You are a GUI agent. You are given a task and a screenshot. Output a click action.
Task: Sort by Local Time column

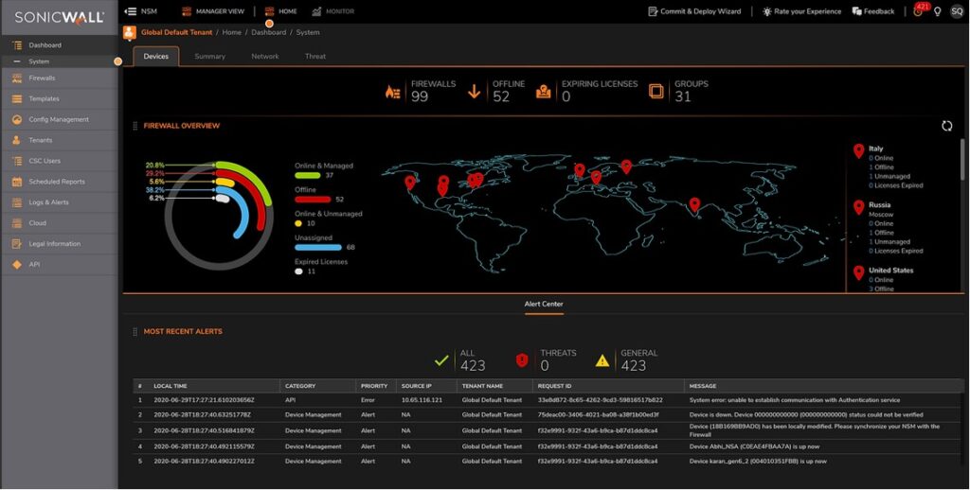[x=171, y=386]
